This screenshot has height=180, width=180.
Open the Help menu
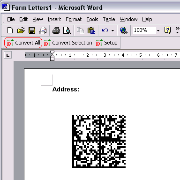tap(147, 19)
